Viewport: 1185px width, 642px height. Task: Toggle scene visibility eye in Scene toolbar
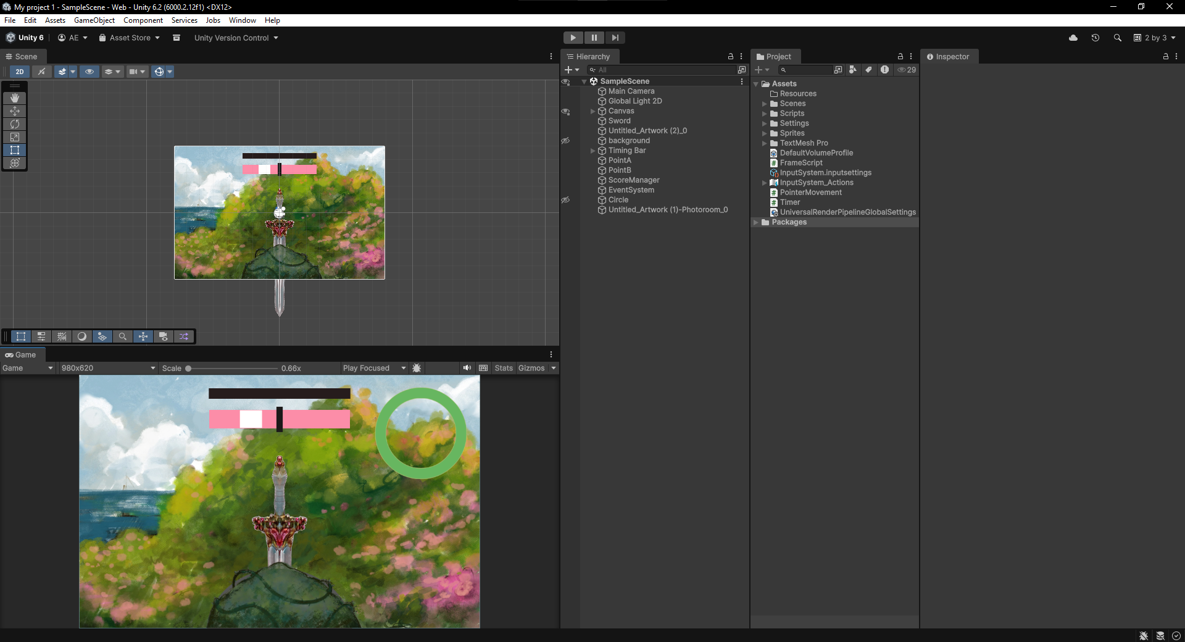pyautogui.click(x=89, y=72)
